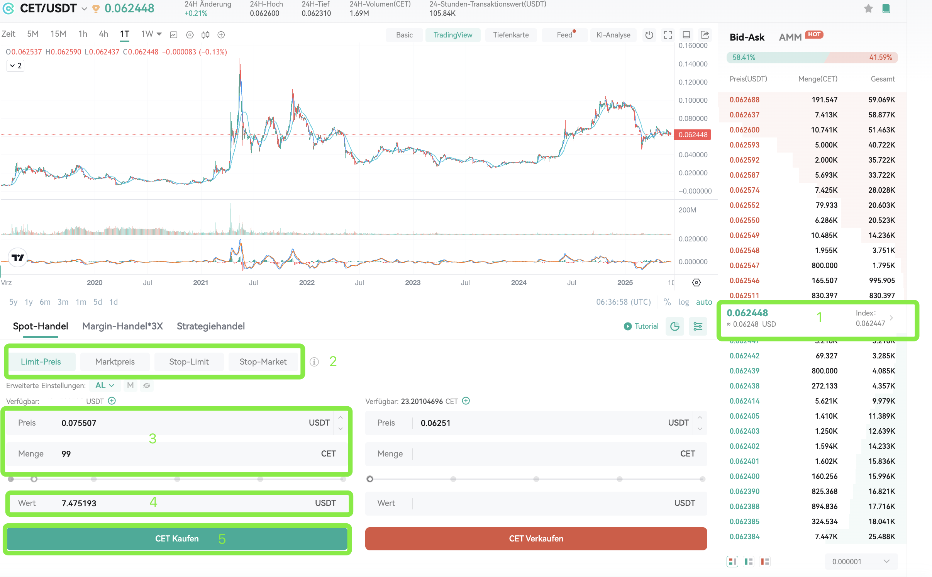
Task: Add indicator with the plus circle icon
Action: [x=221, y=35]
